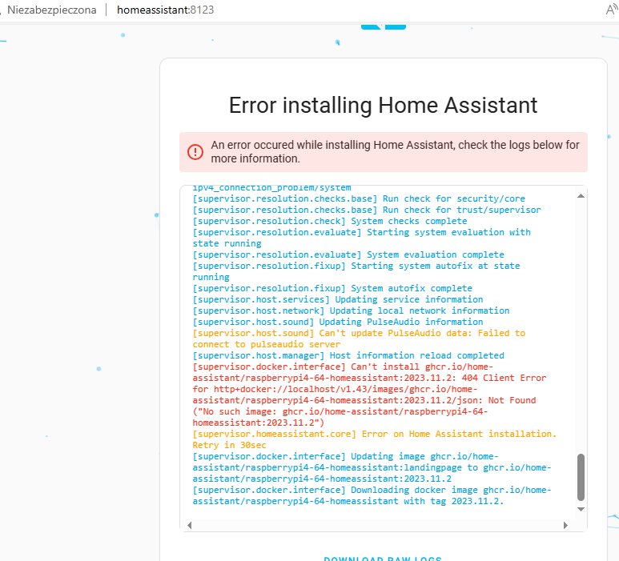Click the orange 'Can't update PulseAudio data' warning
This screenshot has height=561, width=619.
coord(359,339)
